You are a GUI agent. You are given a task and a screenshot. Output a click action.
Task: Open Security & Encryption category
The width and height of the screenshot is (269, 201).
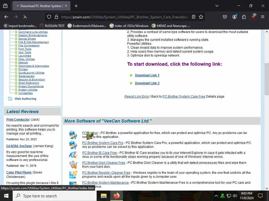[32, 80]
